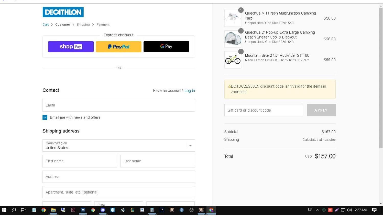
Task: Click the Decathlon logo
Action: tap(63, 12)
